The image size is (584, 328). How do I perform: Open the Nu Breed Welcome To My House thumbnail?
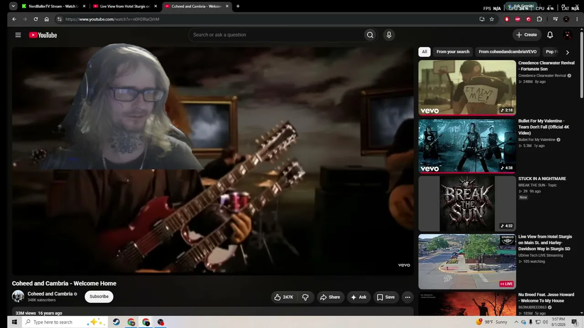point(467,304)
